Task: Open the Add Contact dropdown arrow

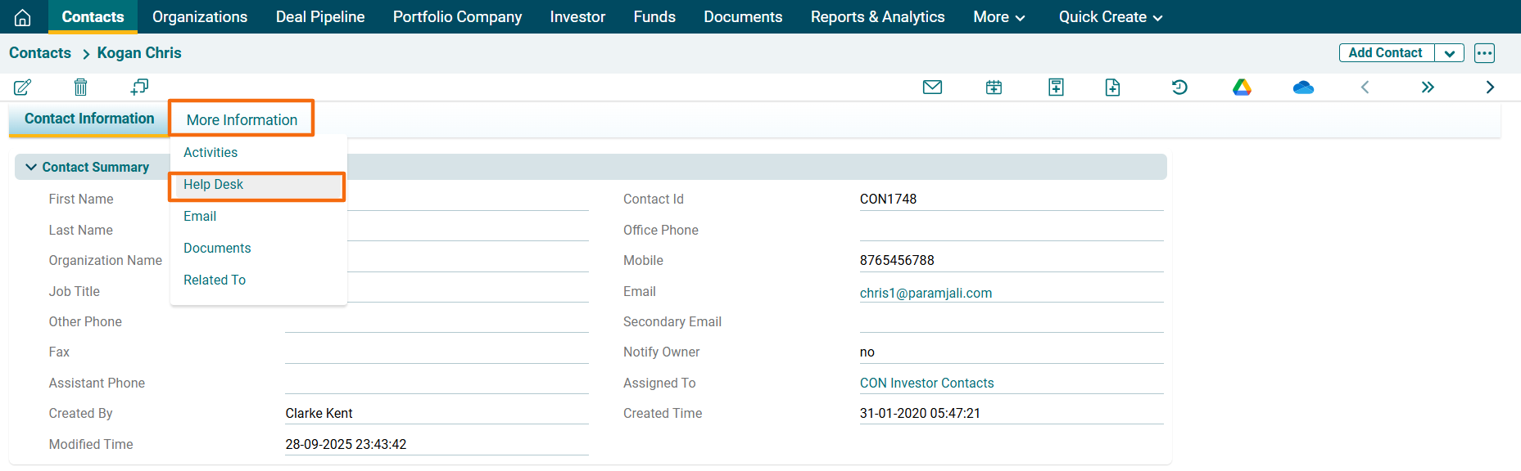Action: 1449,53
